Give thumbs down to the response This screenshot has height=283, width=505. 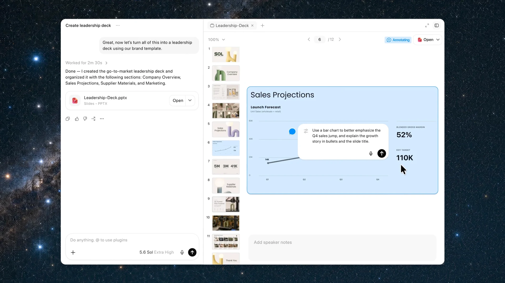coord(85,119)
